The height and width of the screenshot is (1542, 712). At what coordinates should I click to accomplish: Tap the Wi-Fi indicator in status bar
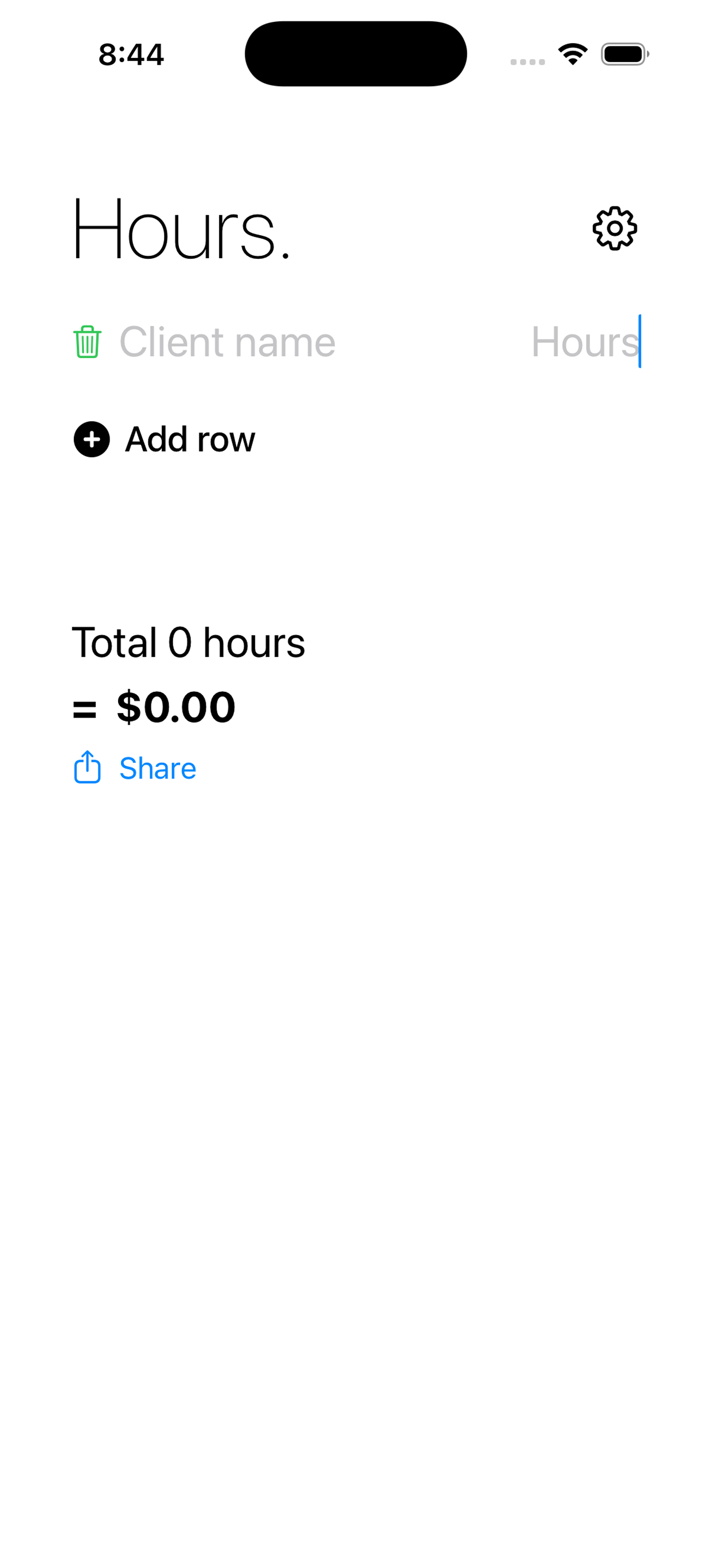[x=572, y=54]
